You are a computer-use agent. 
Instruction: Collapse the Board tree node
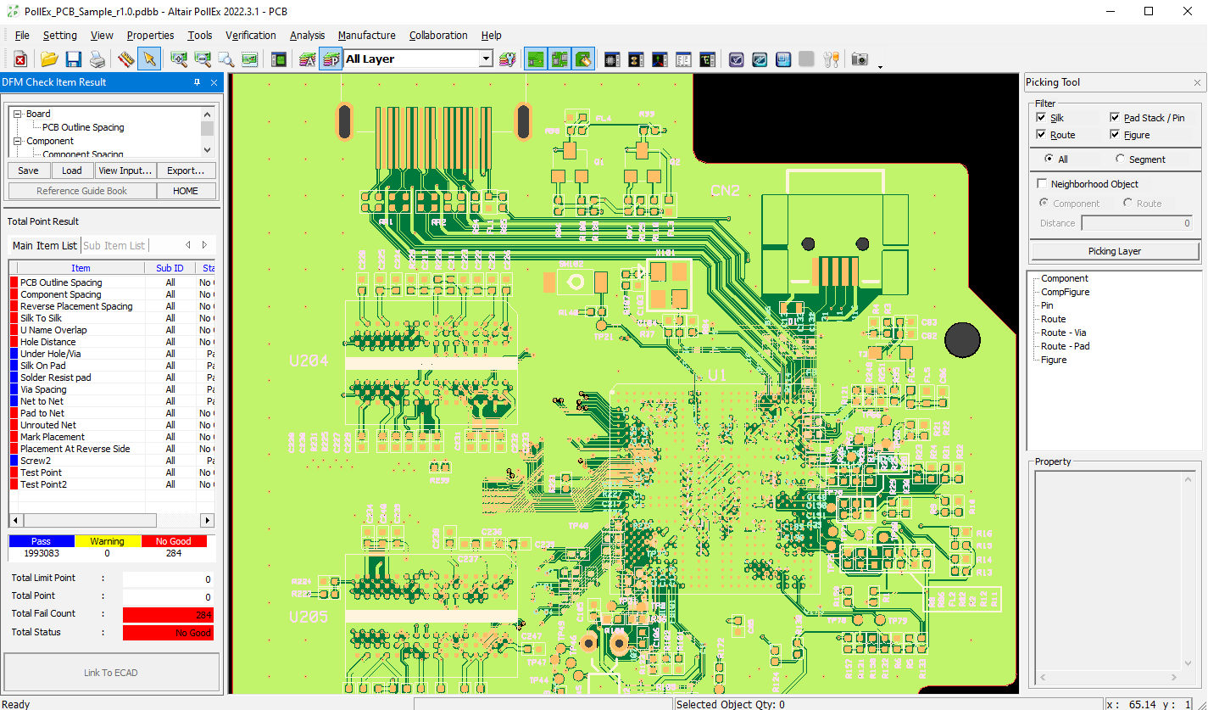tap(17, 114)
